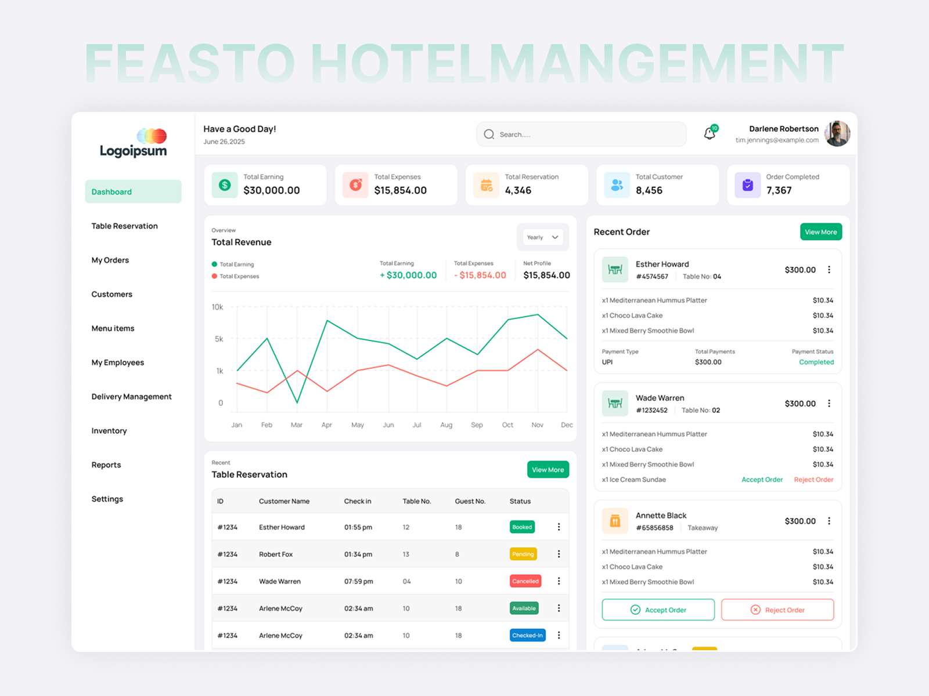Open the three-dot menu on Wade Warren's order
Image resolution: width=929 pixels, height=696 pixels.
pyautogui.click(x=829, y=403)
